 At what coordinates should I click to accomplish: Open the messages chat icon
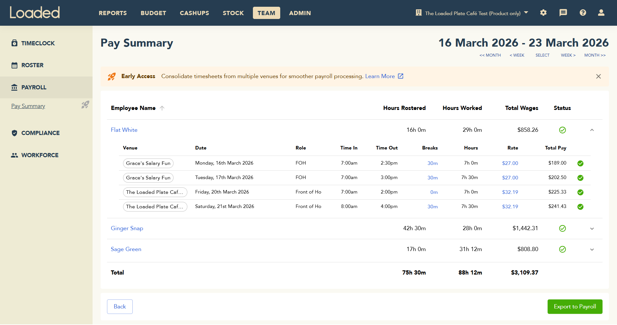click(x=563, y=13)
